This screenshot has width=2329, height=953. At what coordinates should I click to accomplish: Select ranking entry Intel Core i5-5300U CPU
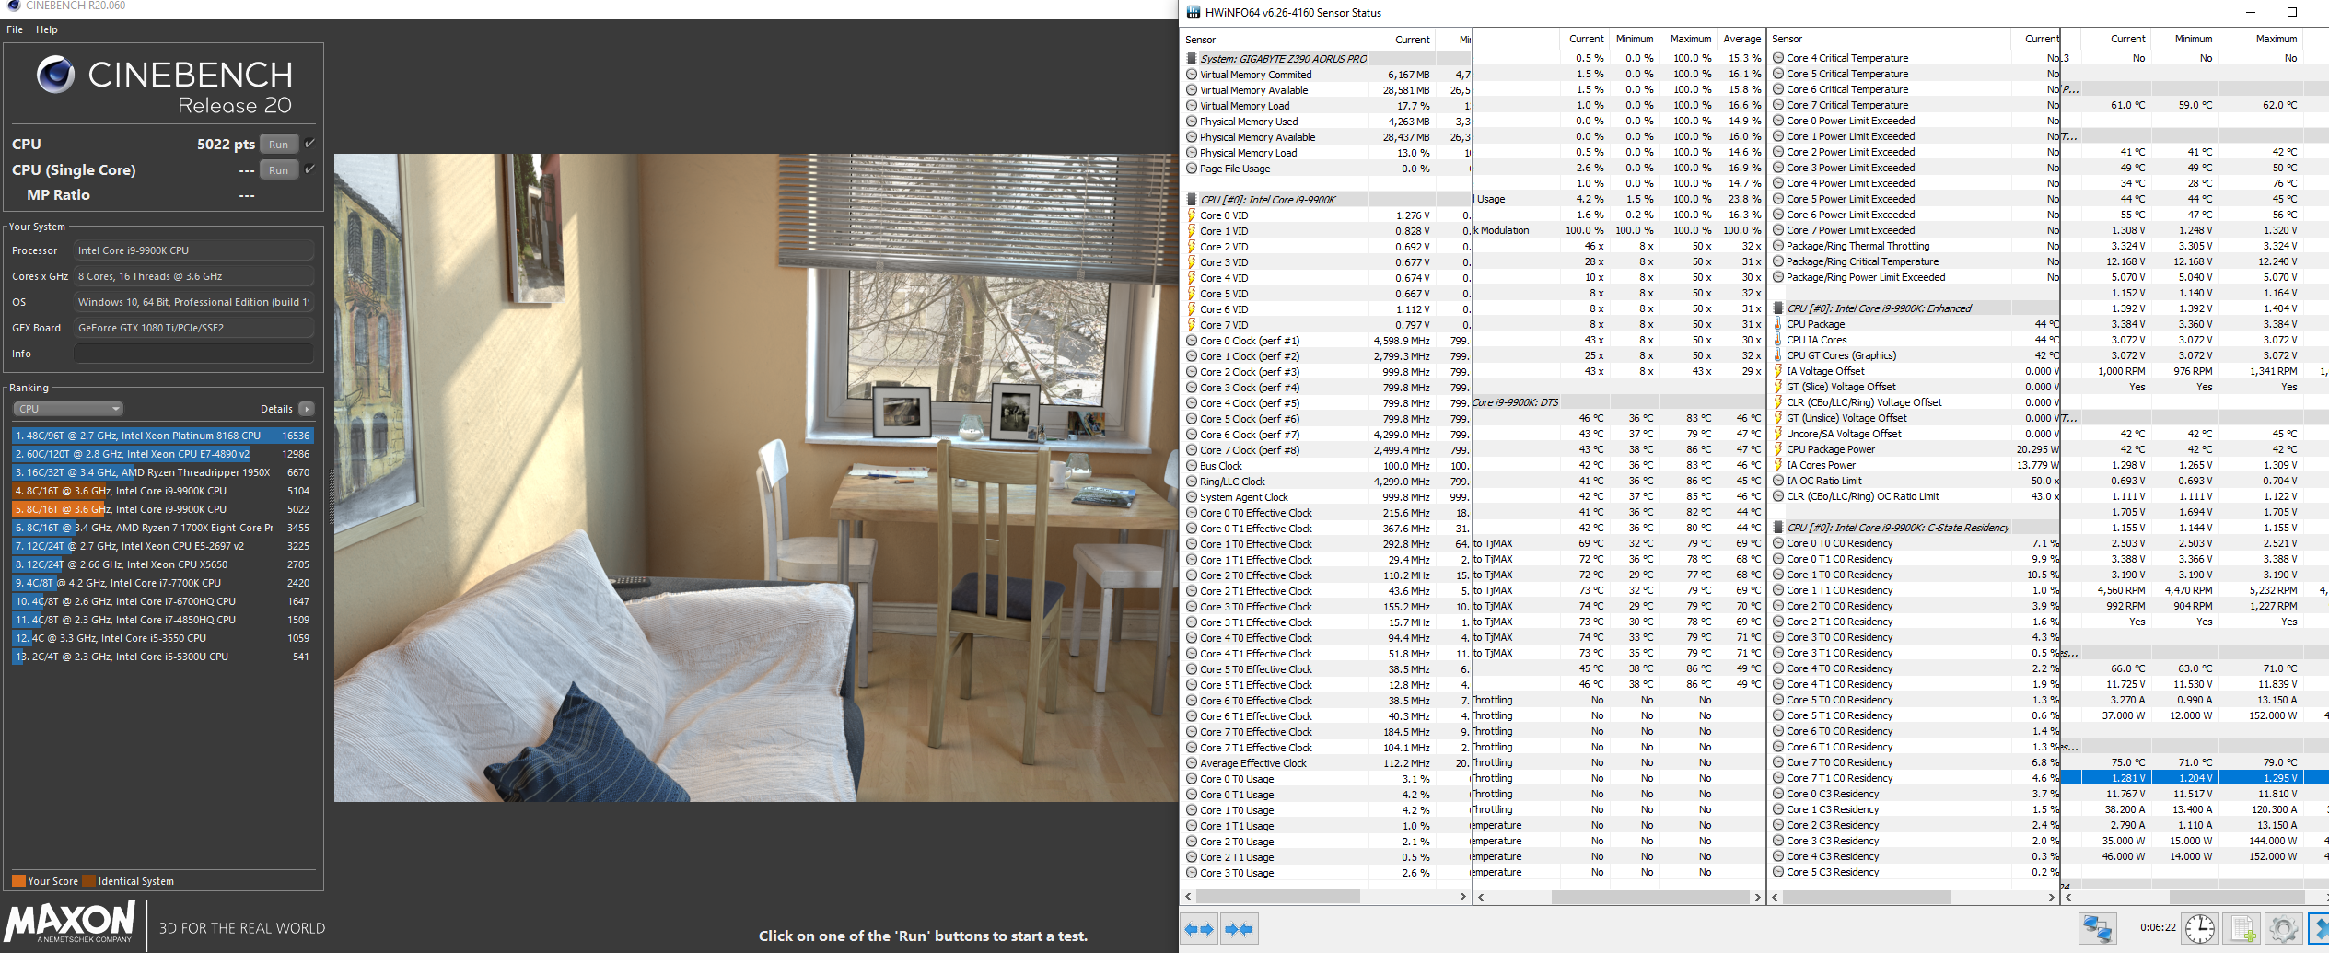[163, 657]
